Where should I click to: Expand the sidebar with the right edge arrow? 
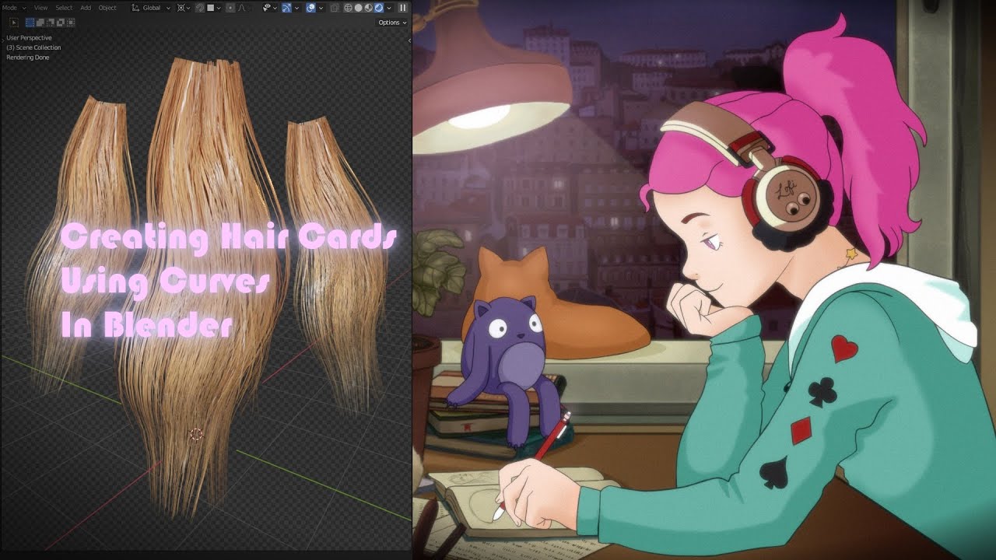pos(409,40)
